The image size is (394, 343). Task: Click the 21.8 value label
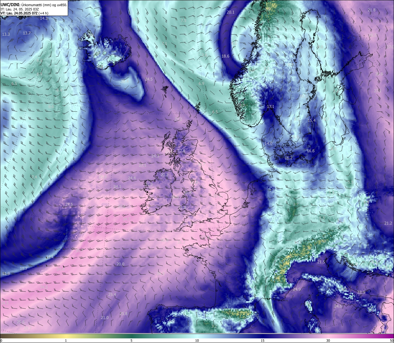point(372,10)
